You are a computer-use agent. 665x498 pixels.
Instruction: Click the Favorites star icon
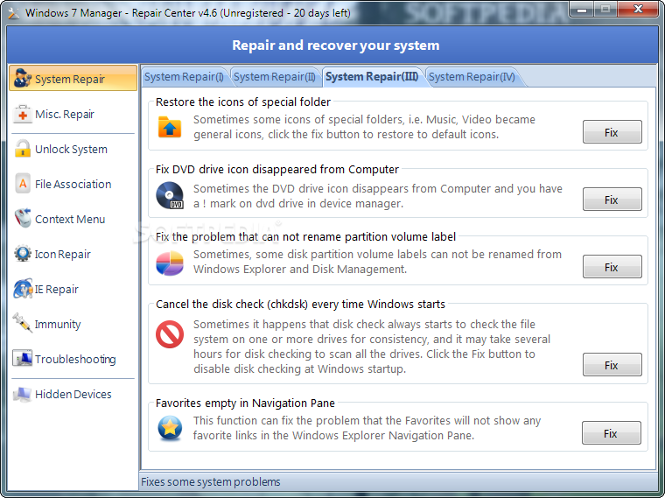pos(170,428)
